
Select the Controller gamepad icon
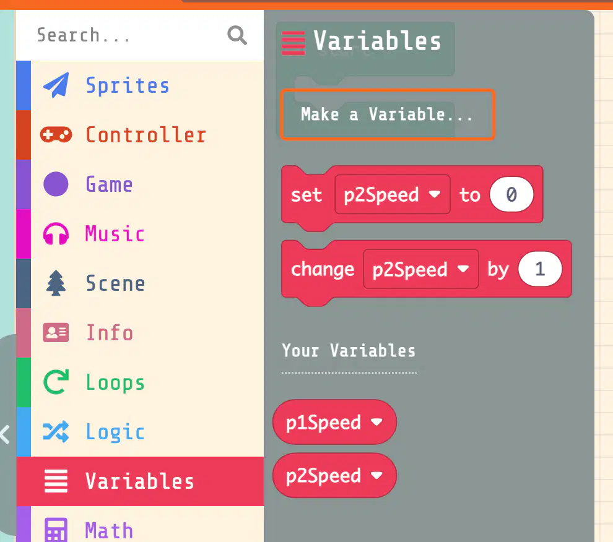pyautogui.click(x=56, y=135)
